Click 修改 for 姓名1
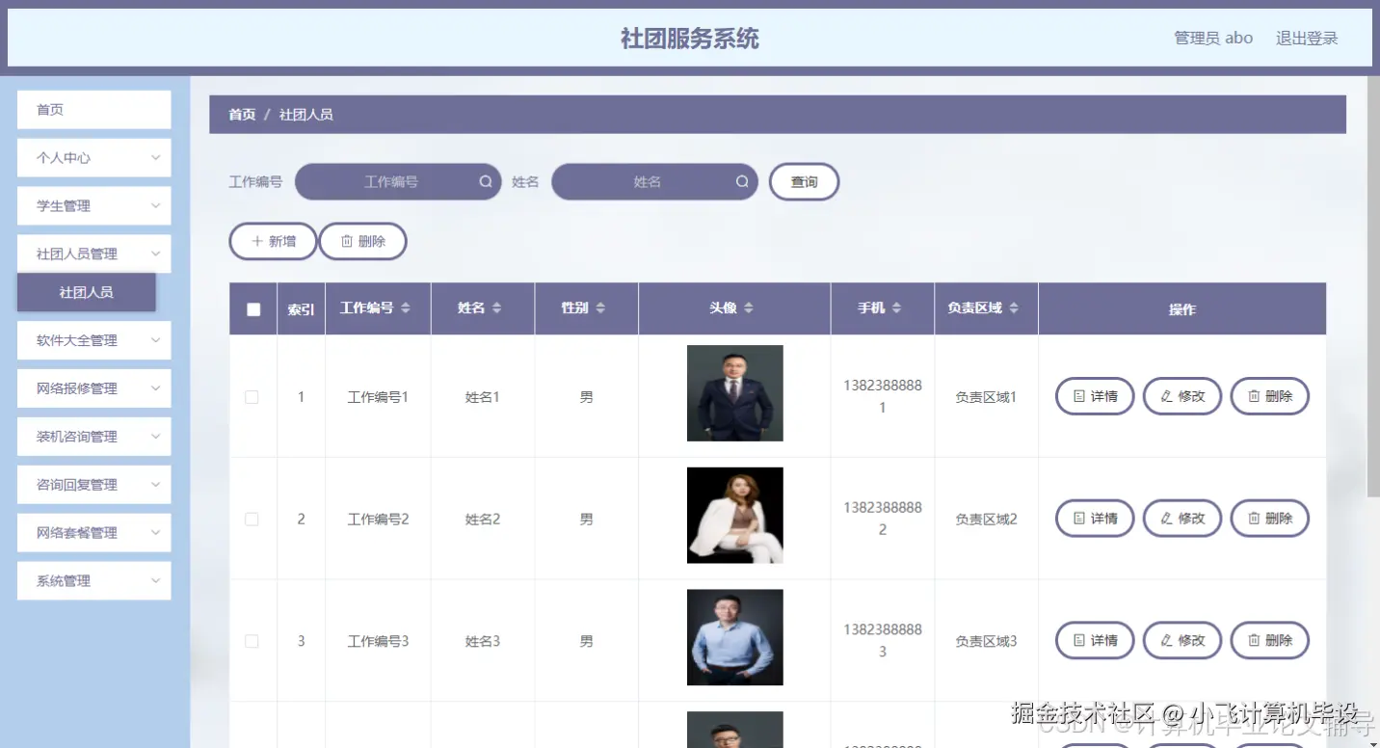Screen dimensions: 1380x748 coord(1182,396)
